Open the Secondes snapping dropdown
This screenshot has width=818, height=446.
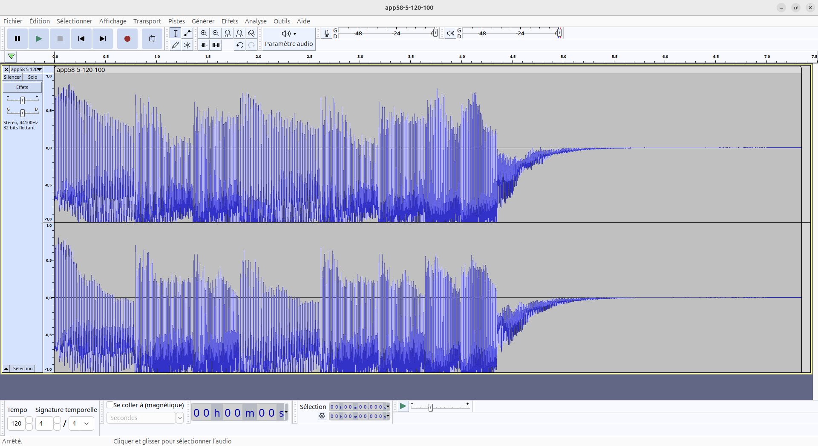click(x=180, y=418)
